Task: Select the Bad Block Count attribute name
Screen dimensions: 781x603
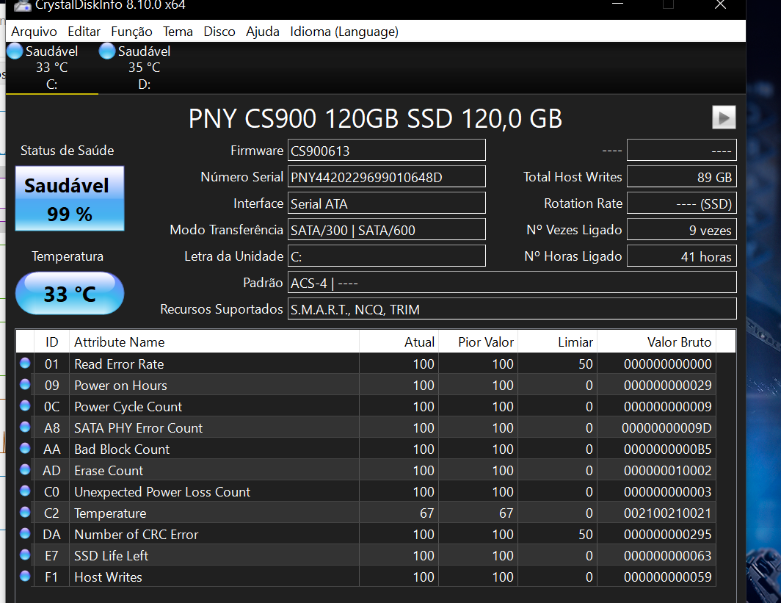Action: coord(122,449)
